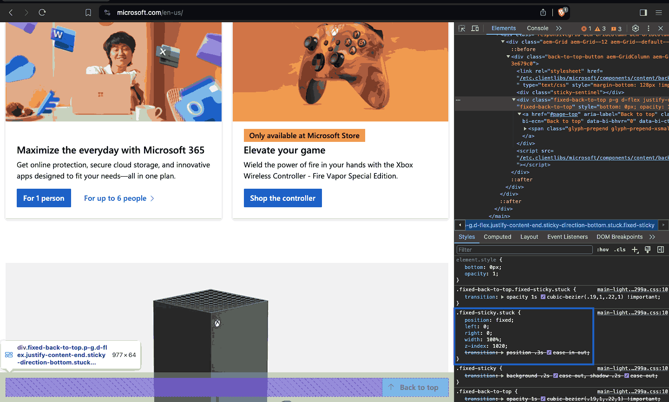Reload the Microsoft page
Viewport: 669px width, 402px height.
(42, 13)
